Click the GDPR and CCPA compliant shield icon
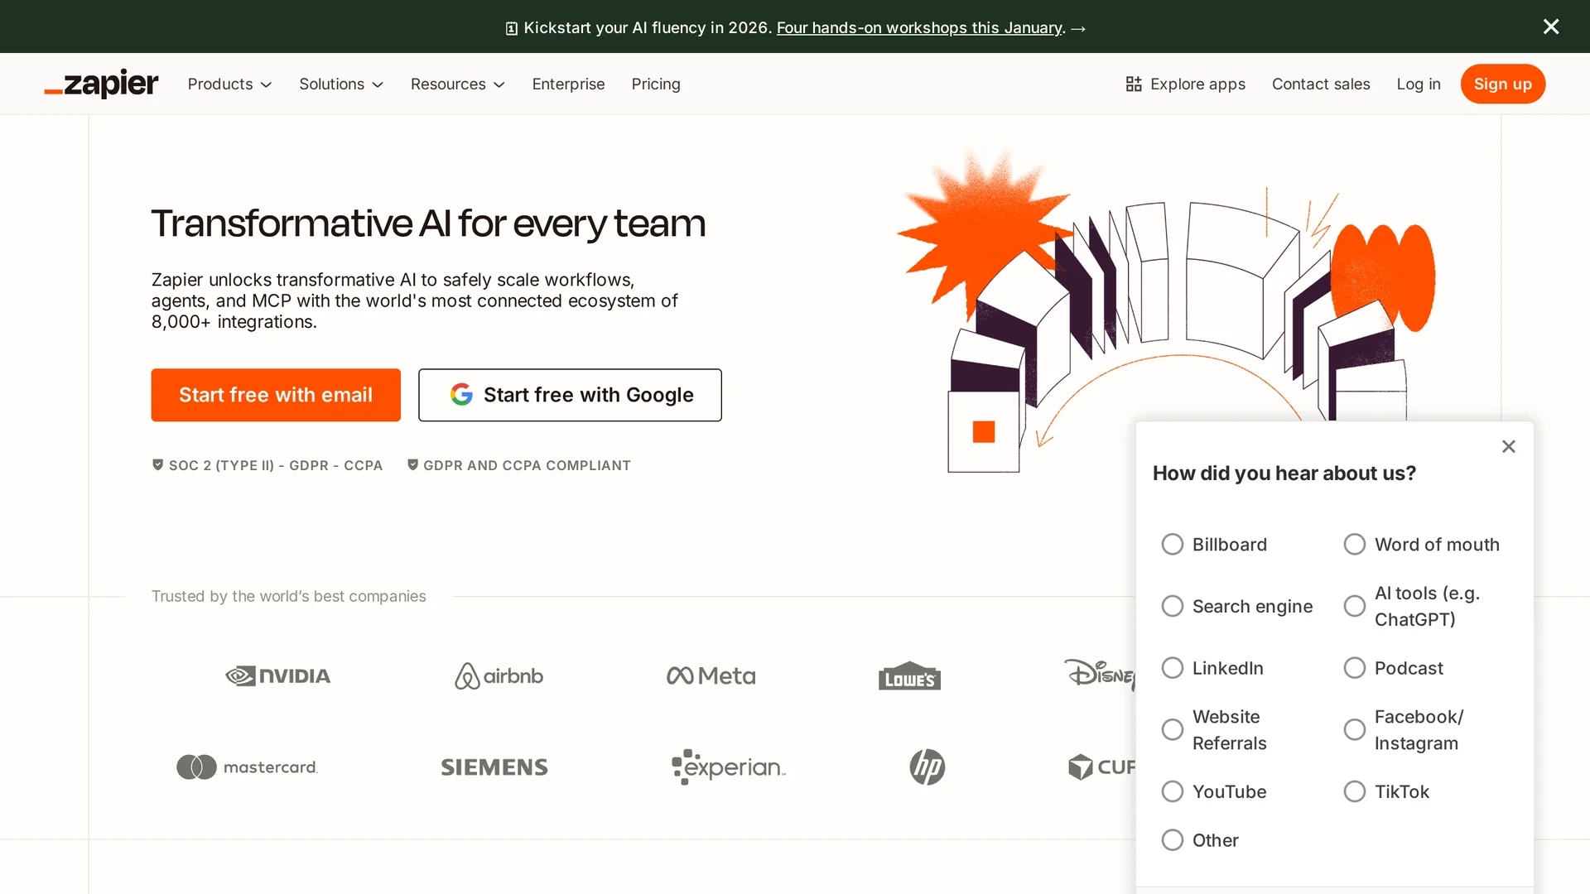The image size is (1590, 894). (x=412, y=465)
